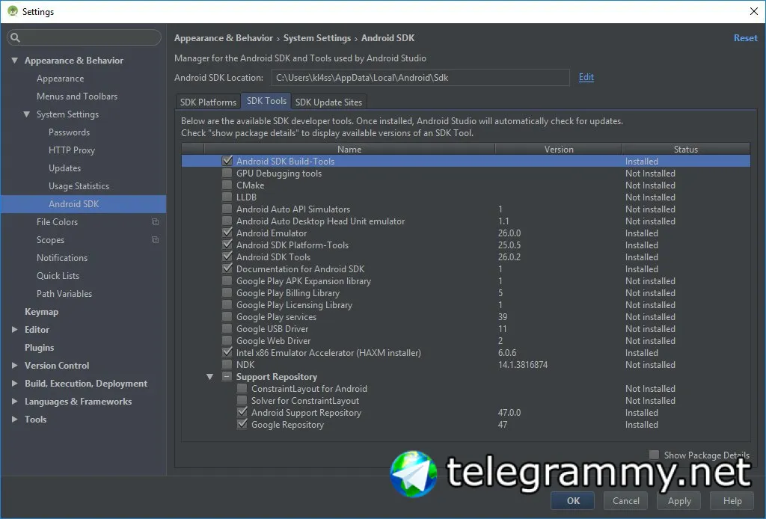Check Google Play services checkbox
The width and height of the screenshot is (766, 519).
point(227,316)
